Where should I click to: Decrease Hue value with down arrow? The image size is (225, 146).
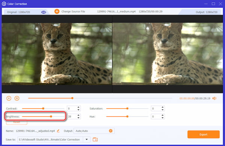pyautogui.click(x=162, y=118)
